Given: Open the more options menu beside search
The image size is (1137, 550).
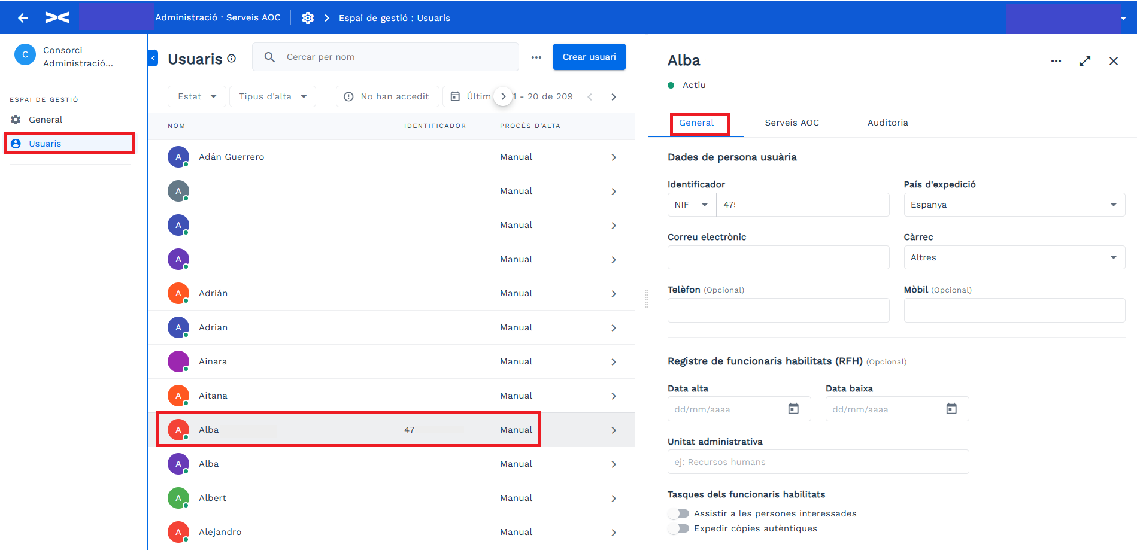Looking at the screenshot, I should (536, 57).
